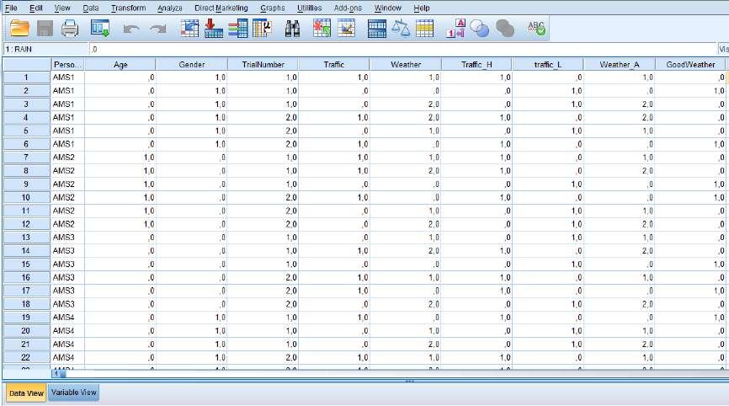Viewport: 729px width, 406px height.
Task: Switch to the Data View tab
Action: point(26,393)
